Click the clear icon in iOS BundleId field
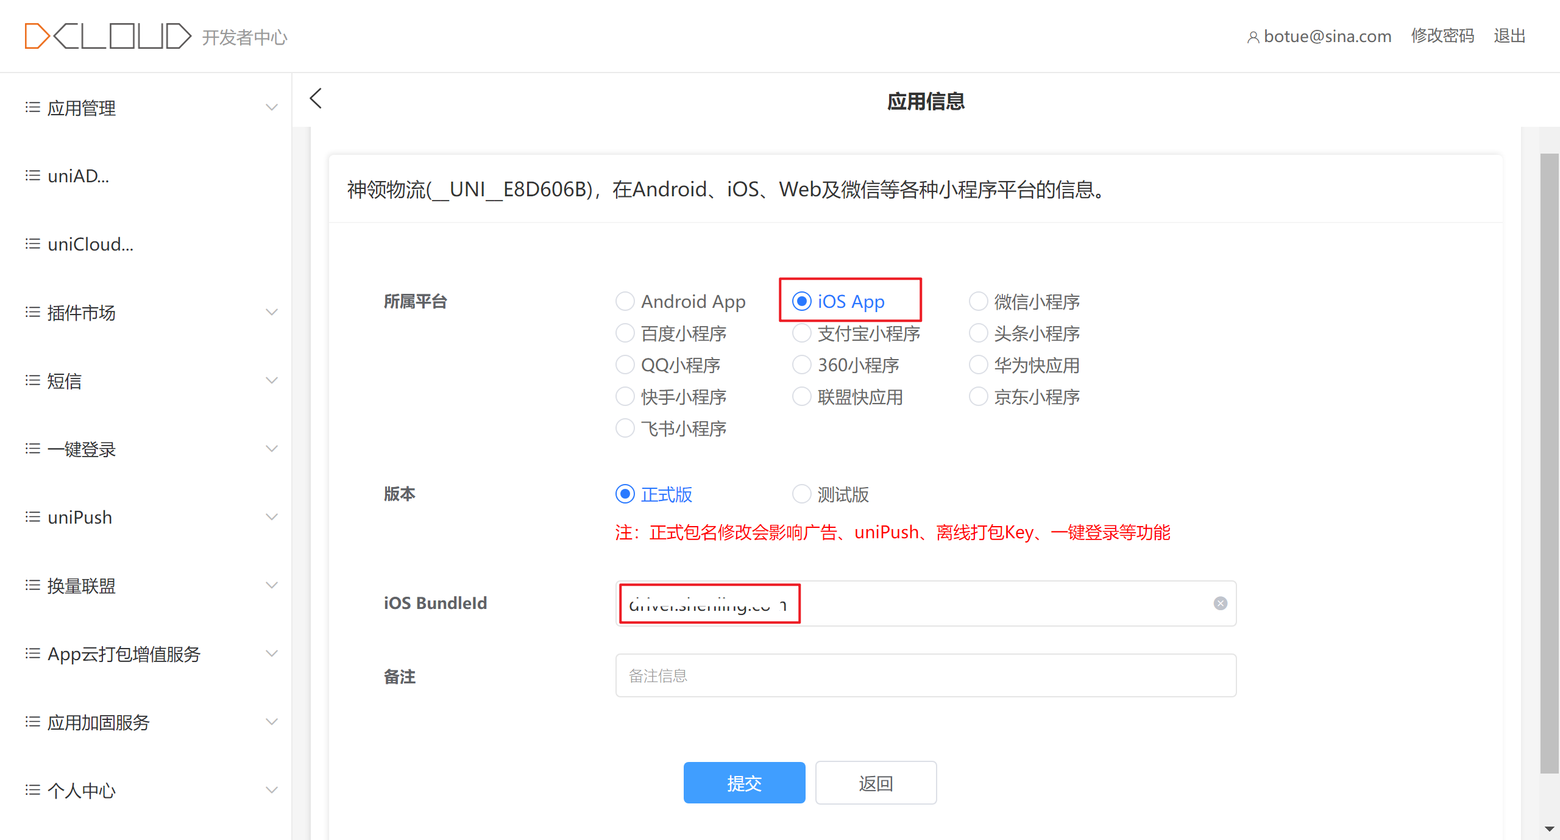The width and height of the screenshot is (1560, 840). pyautogui.click(x=1220, y=603)
